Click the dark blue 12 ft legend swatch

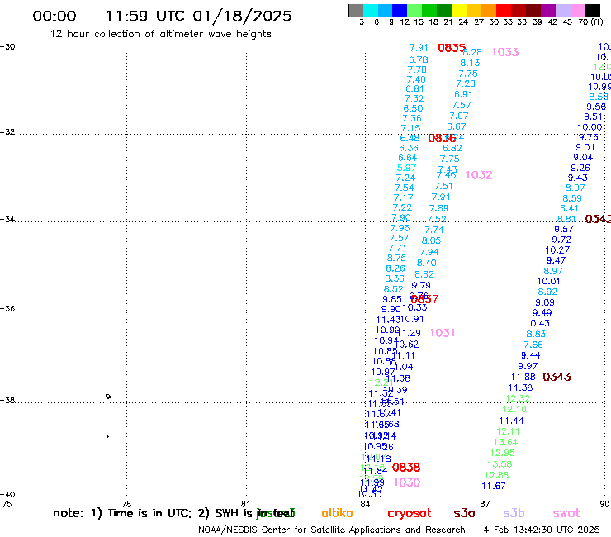tap(400, 10)
